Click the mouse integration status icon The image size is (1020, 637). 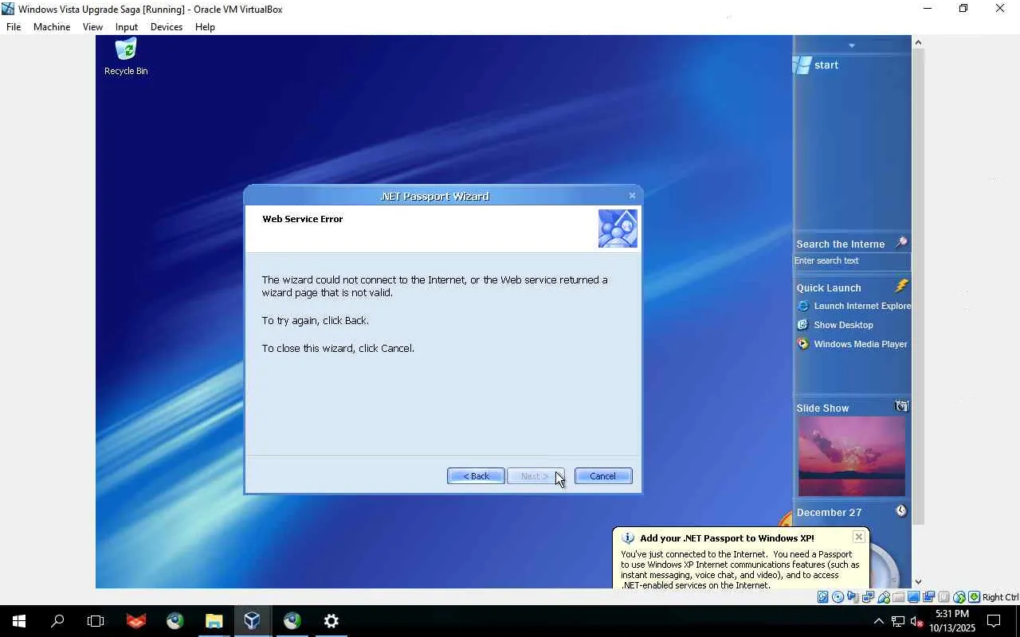[959, 597]
